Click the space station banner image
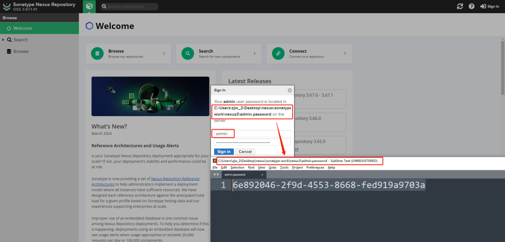The image size is (505, 242). pos(151,96)
